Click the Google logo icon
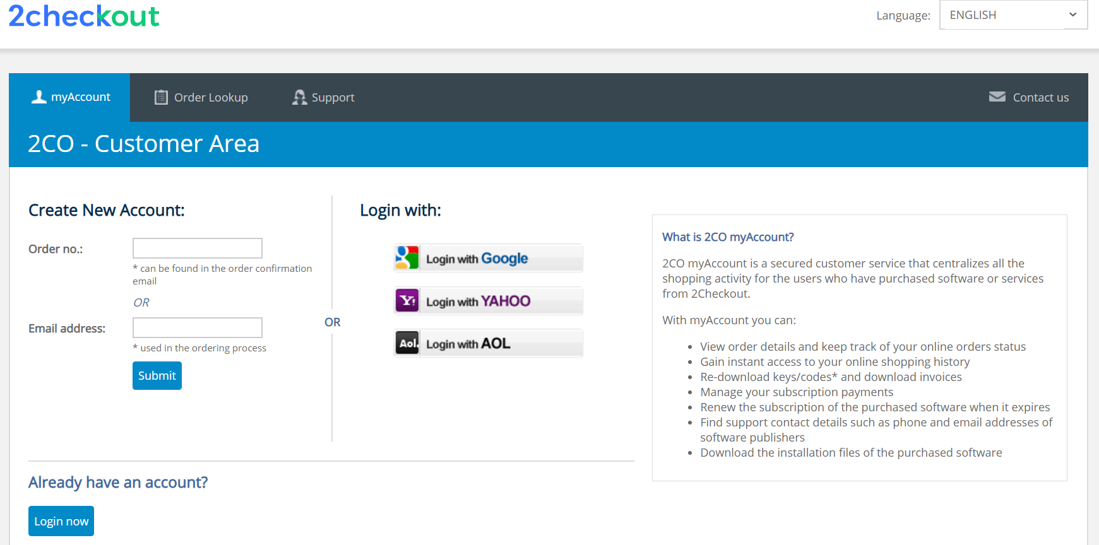This screenshot has height=545, width=1099. (x=407, y=257)
